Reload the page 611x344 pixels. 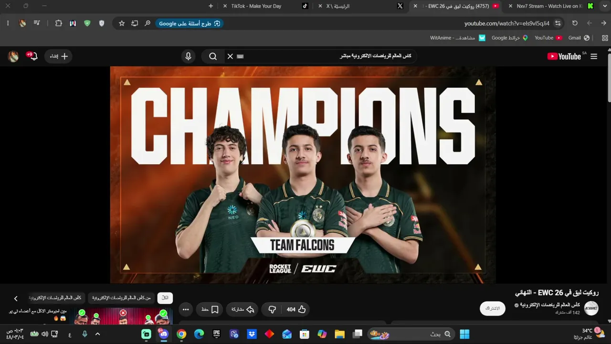click(575, 23)
